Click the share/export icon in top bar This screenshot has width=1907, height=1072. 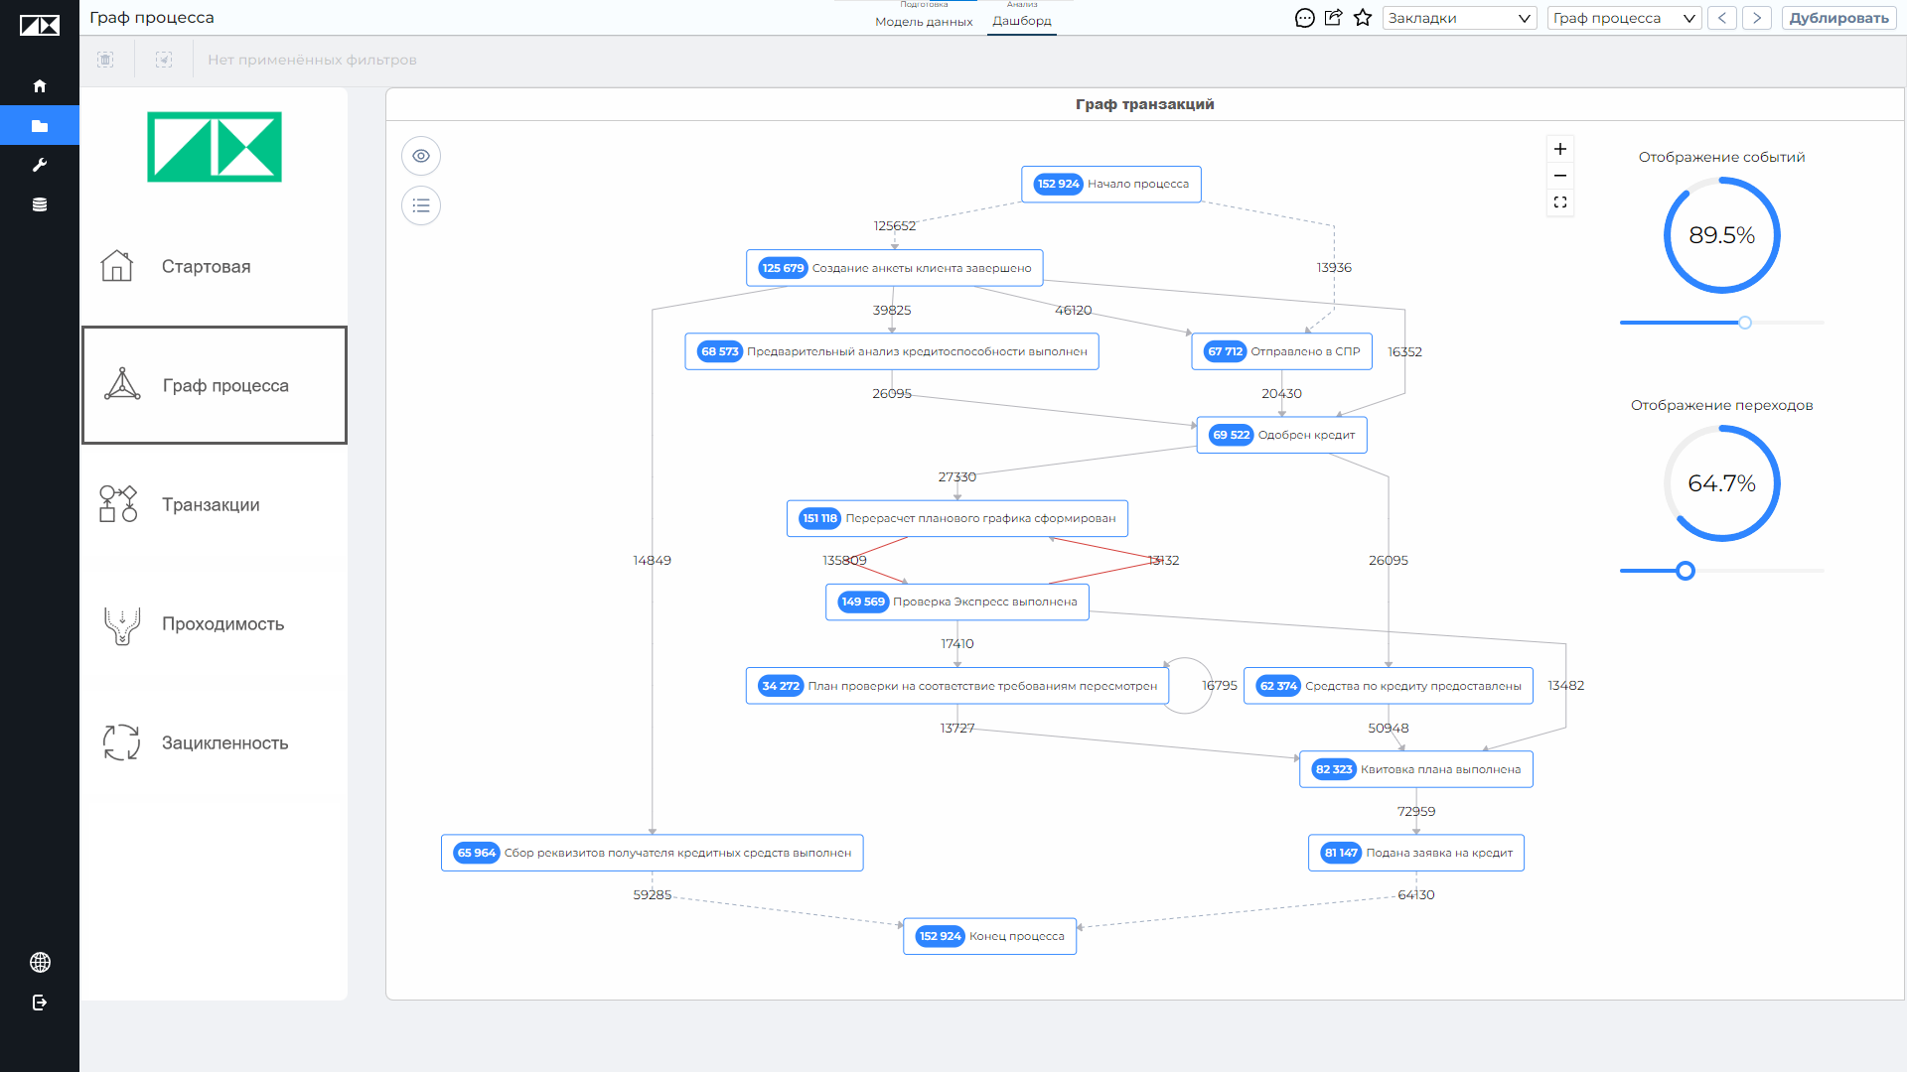(x=1334, y=18)
